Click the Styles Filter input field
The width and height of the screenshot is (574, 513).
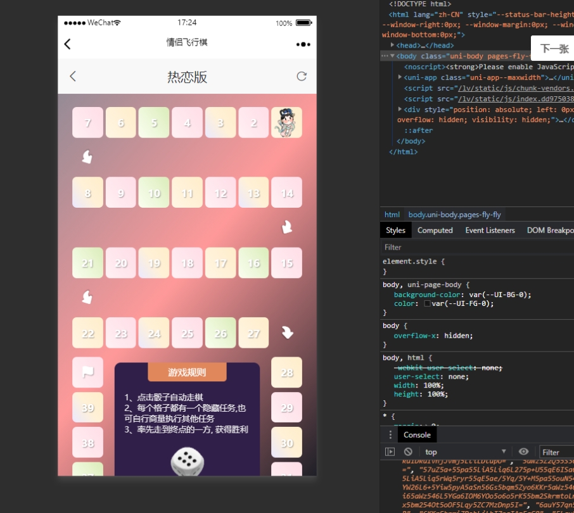475,247
